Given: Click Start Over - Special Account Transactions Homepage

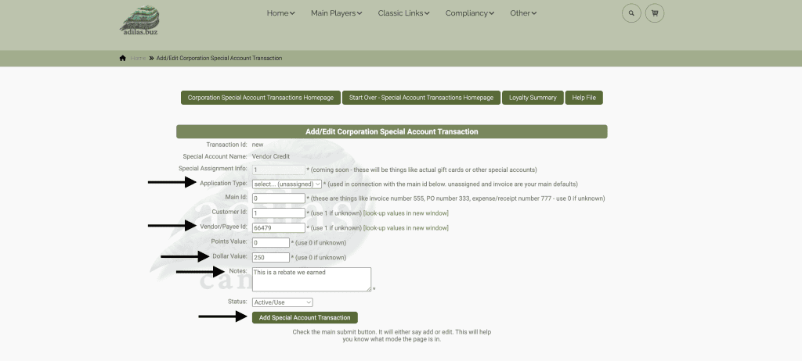Looking at the screenshot, I should click(421, 98).
